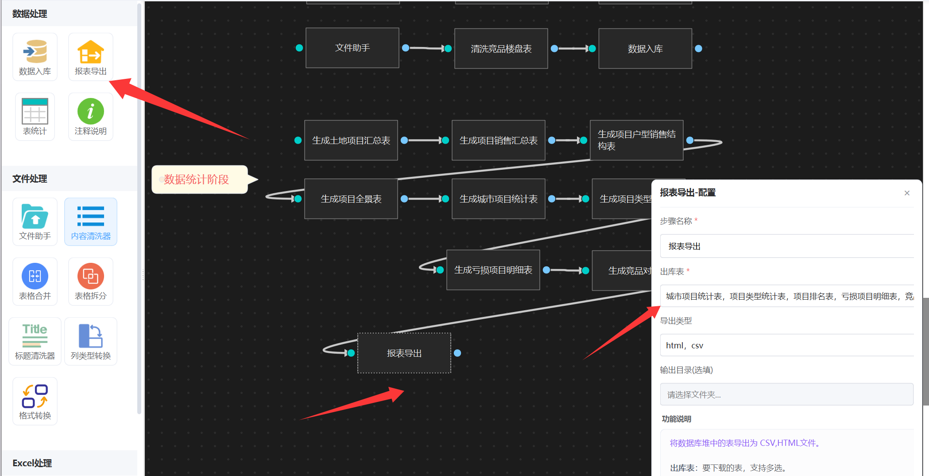This screenshot has height=476, width=929.
Task: Click the tool sidebar's vertical scrollbar
Action: (x=139, y=208)
